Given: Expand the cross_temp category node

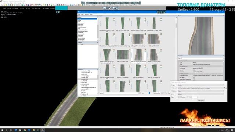Looking at the screenshot, I should (80, 76).
